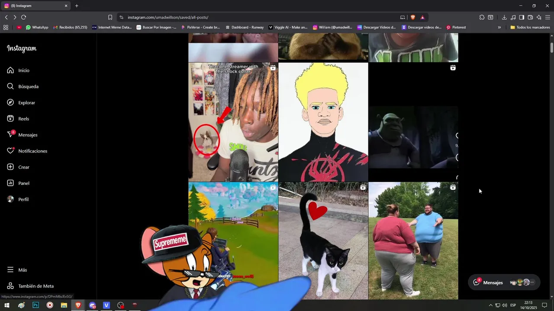554x311 pixels.
Task: Open the bookmarks apps grid icon
Action: 6,27
